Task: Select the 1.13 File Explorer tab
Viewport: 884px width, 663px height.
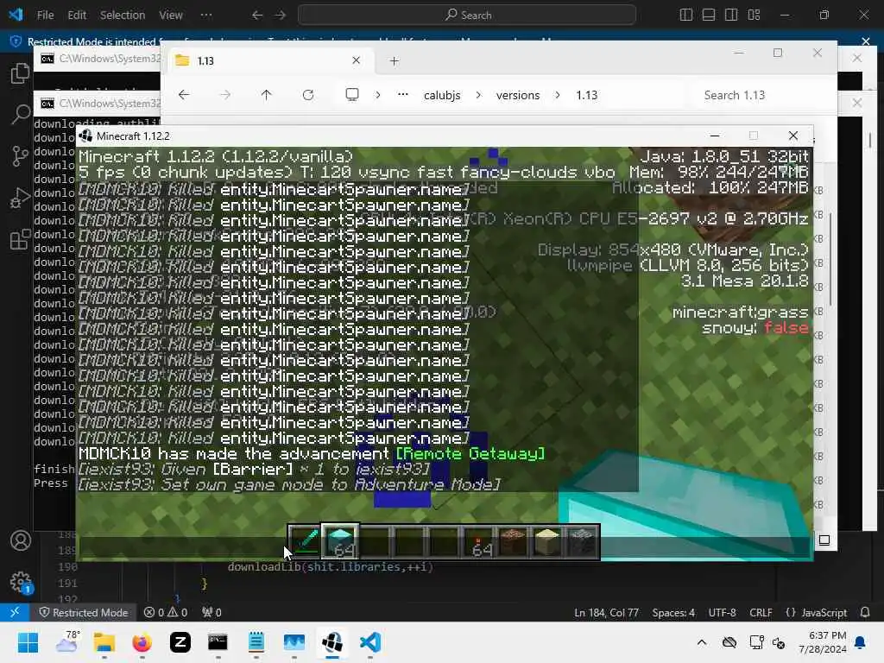Action: [268, 60]
